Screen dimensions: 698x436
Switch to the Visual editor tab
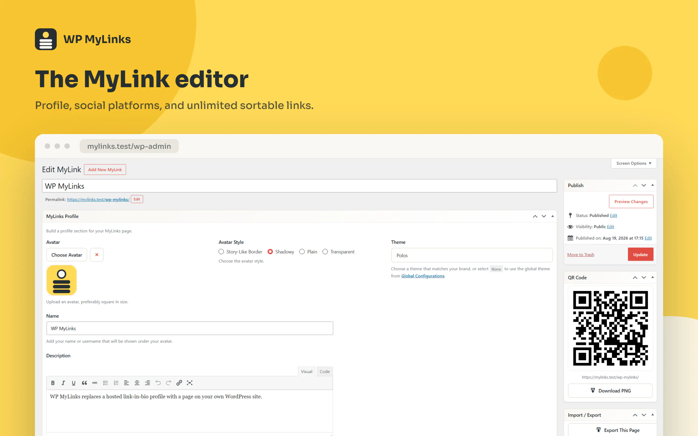306,371
